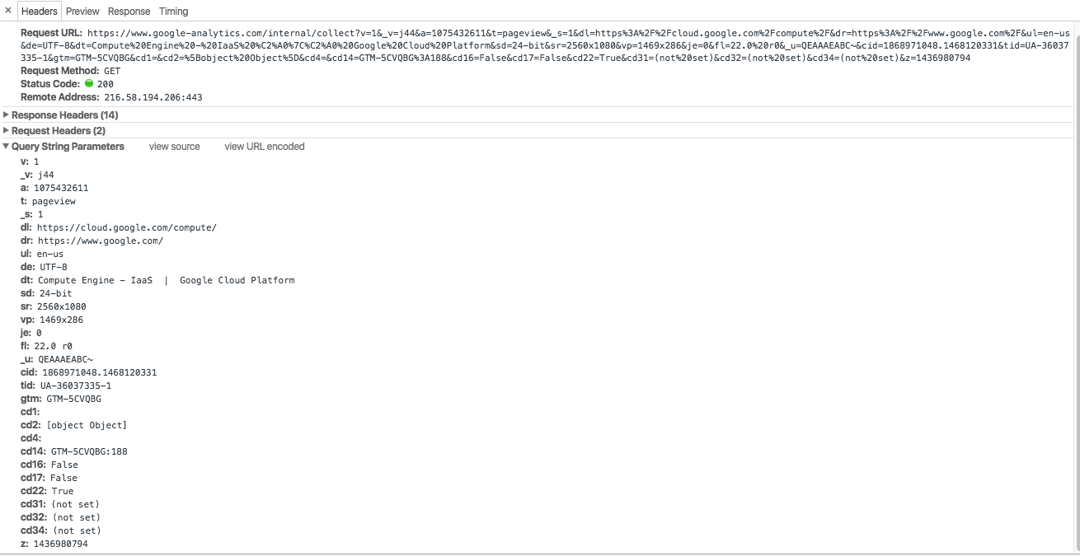
Task: Select the cd31 value (not set)
Action: pyautogui.click(x=76, y=504)
